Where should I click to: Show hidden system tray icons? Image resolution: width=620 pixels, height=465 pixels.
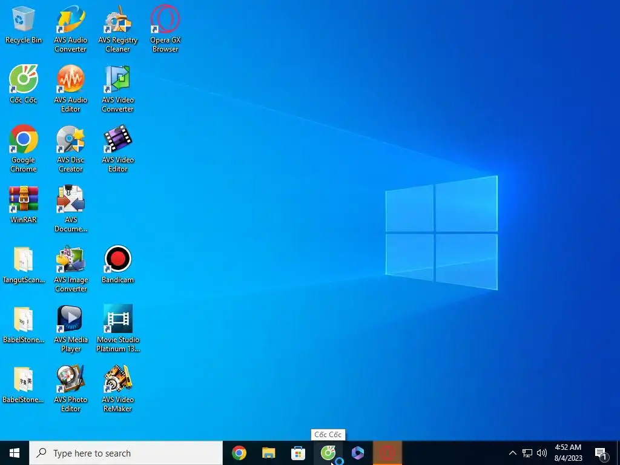[512, 453]
